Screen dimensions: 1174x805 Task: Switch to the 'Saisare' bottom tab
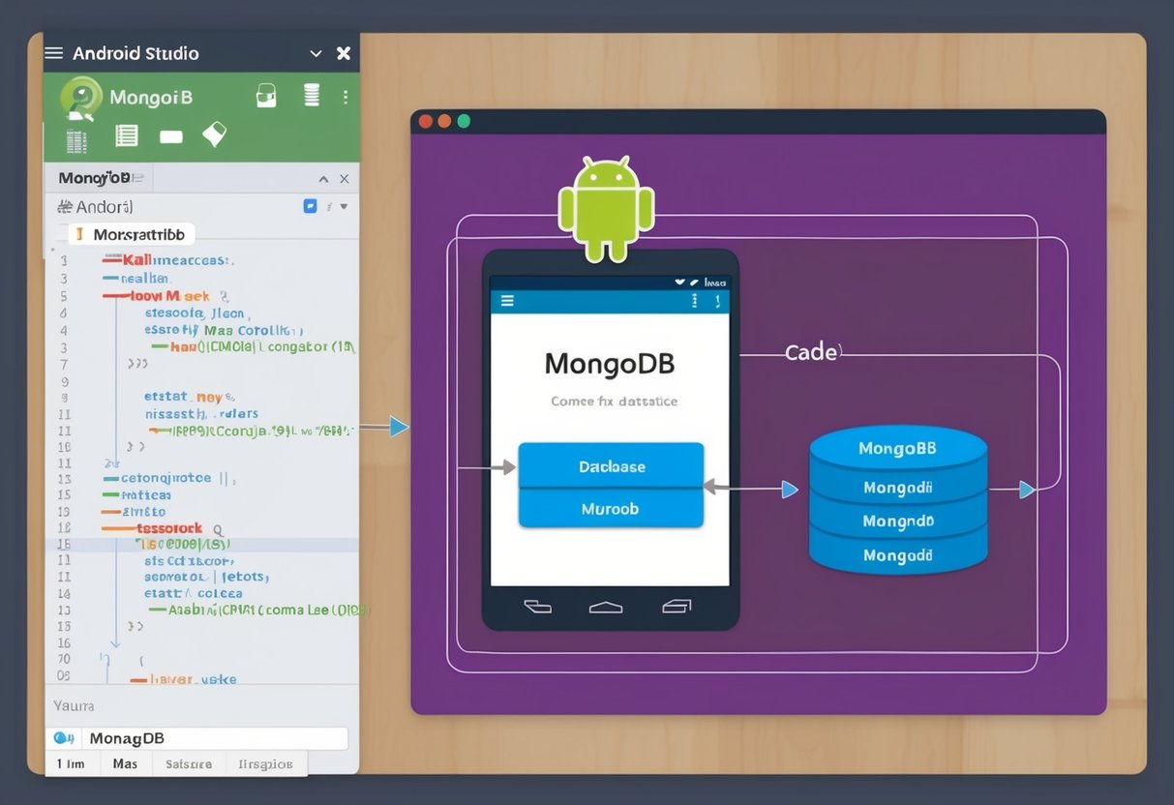click(x=189, y=763)
